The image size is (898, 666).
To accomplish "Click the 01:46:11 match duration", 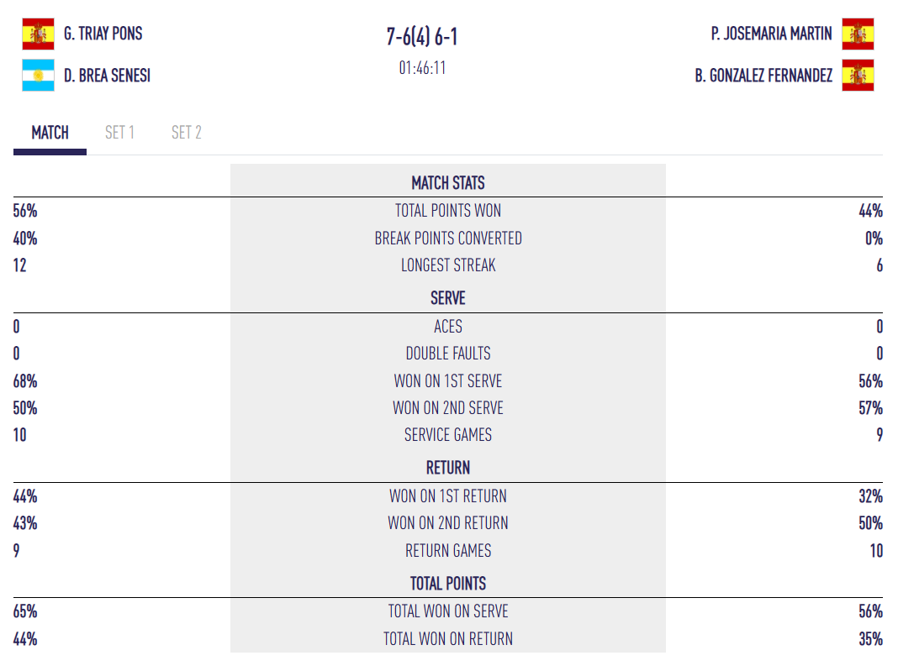I will pyautogui.click(x=422, y=68).
